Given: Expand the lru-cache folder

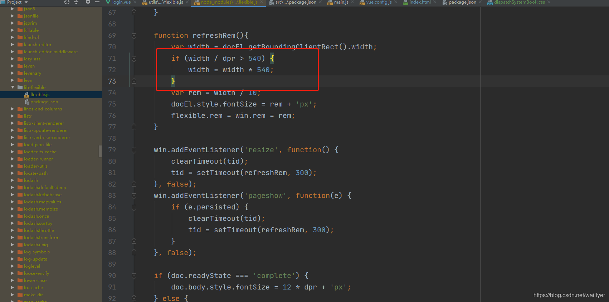Looking at the screenshot, I should pyautogui.click(x=13, y=288).
